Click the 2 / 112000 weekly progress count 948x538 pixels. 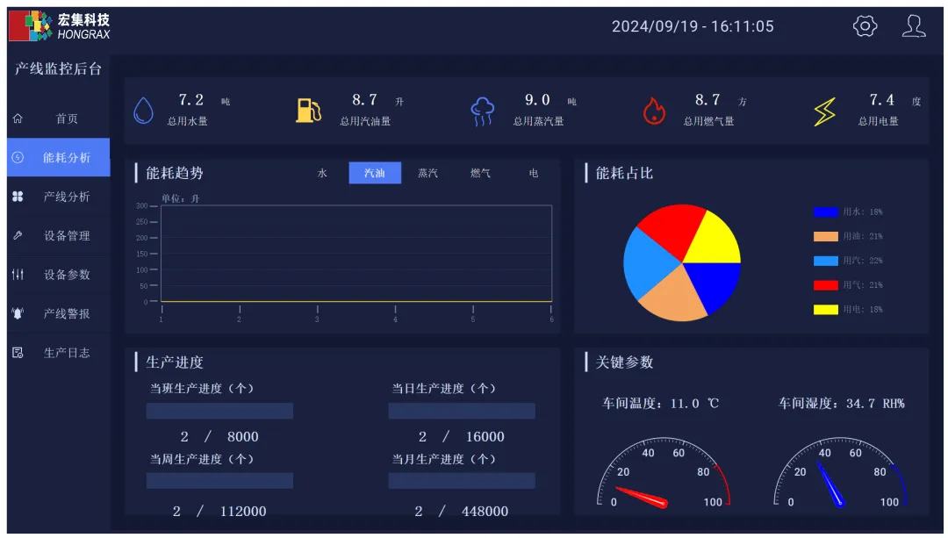coord(219,512)
